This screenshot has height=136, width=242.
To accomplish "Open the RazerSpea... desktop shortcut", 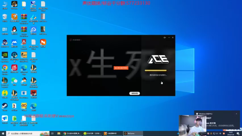I will (x=24, y=94).
